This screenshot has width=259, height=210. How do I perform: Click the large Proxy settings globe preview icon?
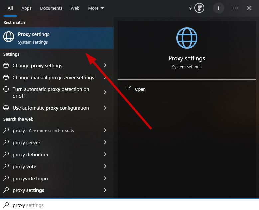[187, 38]
